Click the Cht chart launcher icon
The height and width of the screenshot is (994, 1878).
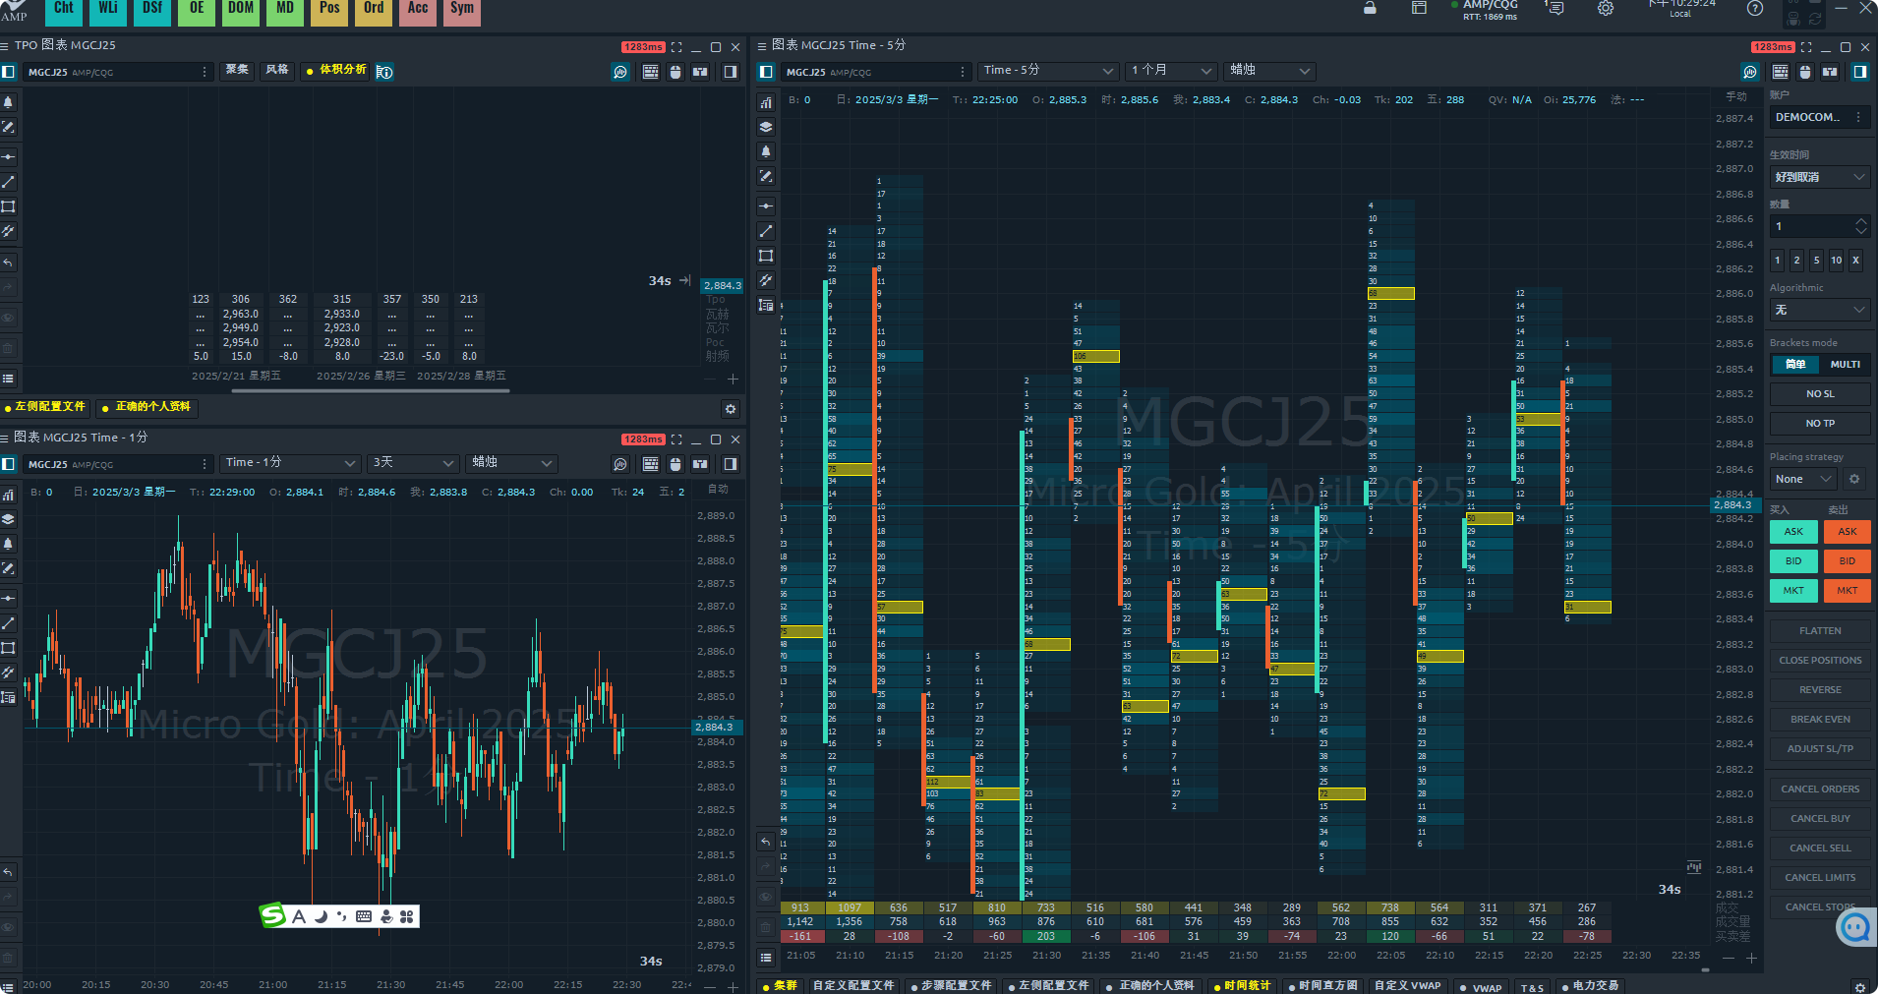click(x=64, y=10)
